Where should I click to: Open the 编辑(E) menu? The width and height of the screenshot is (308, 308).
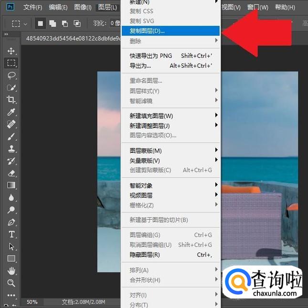pyautogui.click(x=58, y=8)
